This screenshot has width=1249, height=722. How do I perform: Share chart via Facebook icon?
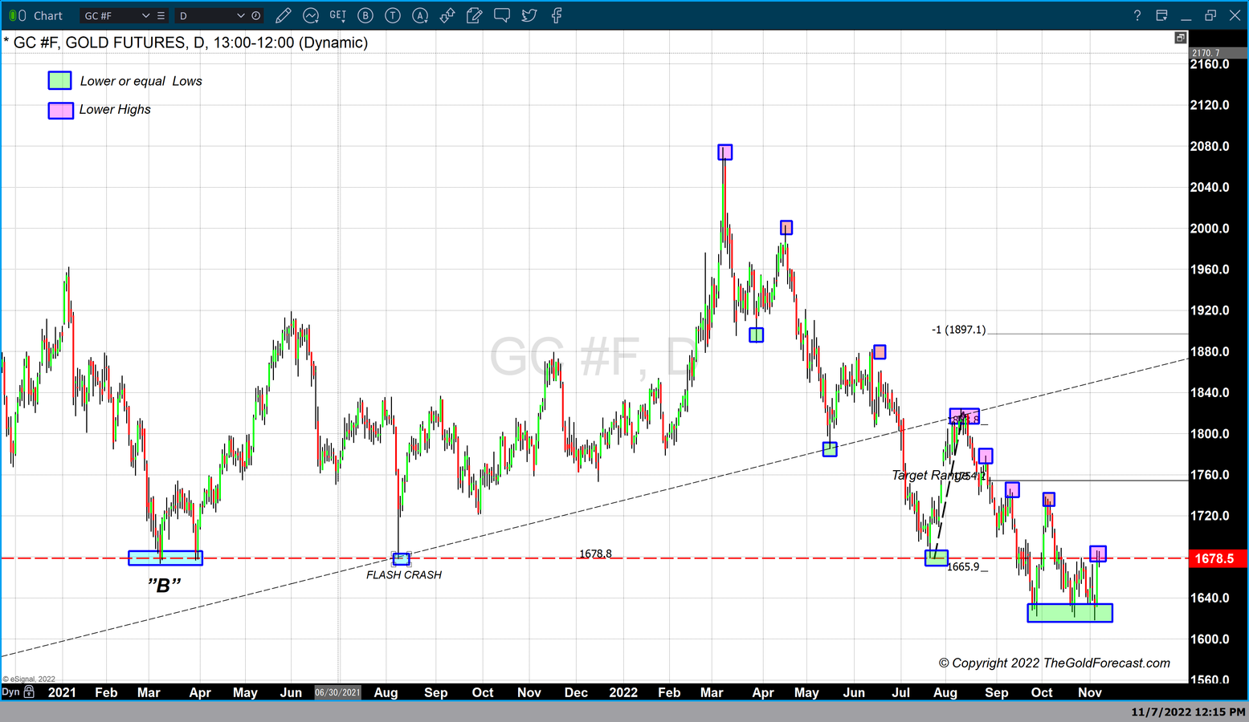(x=557, y=15)
